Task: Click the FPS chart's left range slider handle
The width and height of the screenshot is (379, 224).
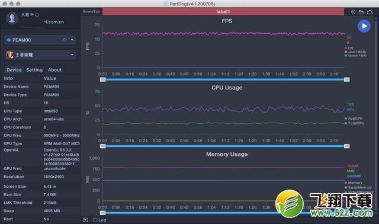Action: pyautogui.click(x=102, y=79)
